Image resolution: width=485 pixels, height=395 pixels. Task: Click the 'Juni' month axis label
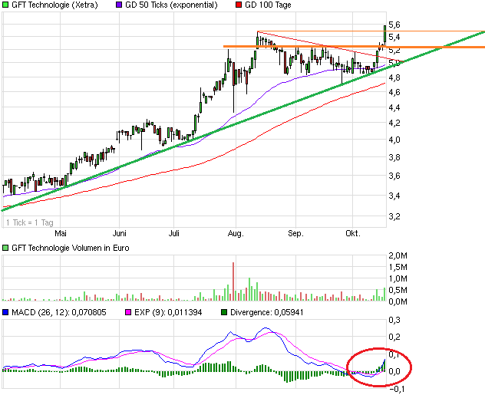click(120, 233)
